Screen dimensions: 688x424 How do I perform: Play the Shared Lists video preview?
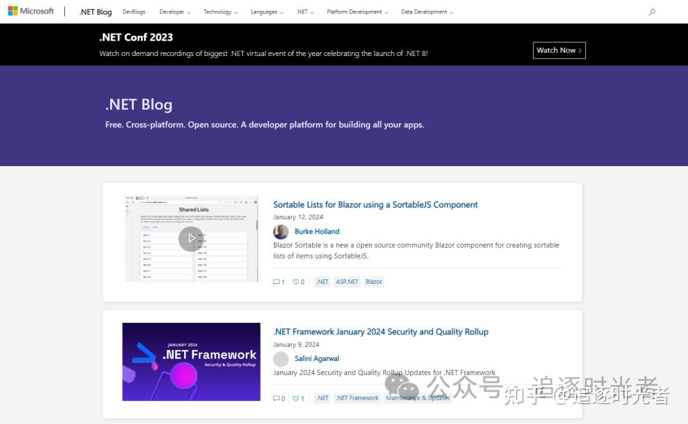tap(191, 238)
